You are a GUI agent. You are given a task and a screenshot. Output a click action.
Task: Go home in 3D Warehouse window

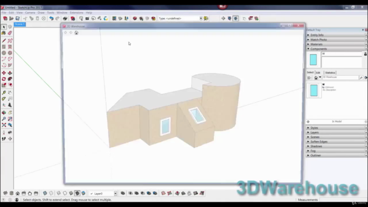coord(76,33)
